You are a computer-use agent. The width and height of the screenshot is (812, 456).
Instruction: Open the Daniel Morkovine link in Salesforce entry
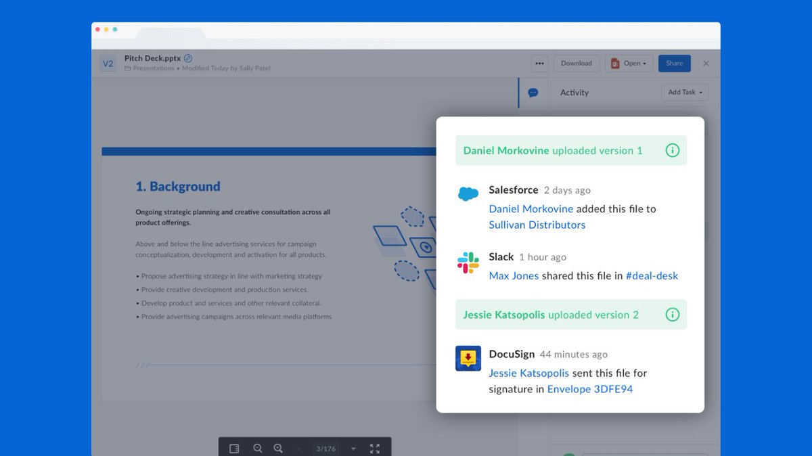(x=531, y=209)
